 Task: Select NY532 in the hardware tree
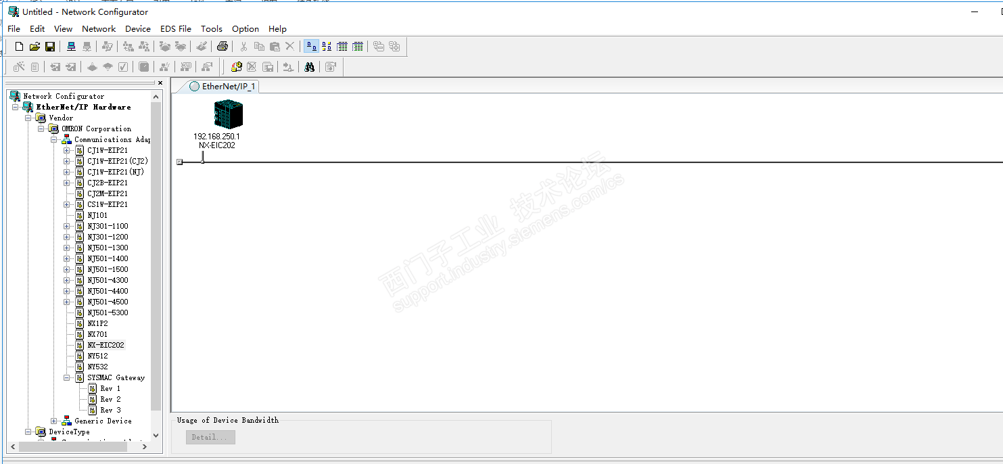tap(97, 367)
